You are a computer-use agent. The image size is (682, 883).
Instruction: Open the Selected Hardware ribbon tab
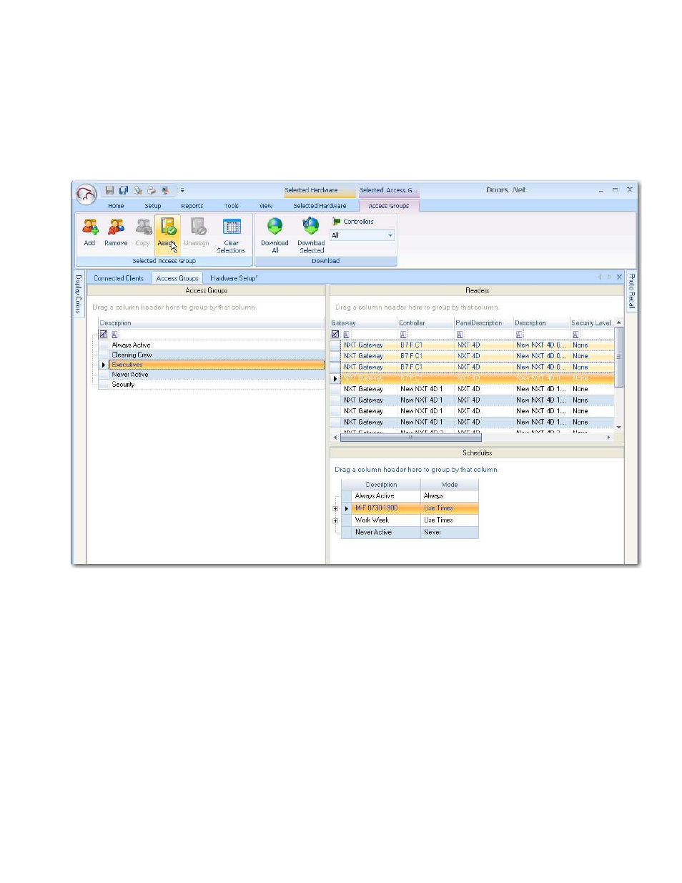point(320,206)
